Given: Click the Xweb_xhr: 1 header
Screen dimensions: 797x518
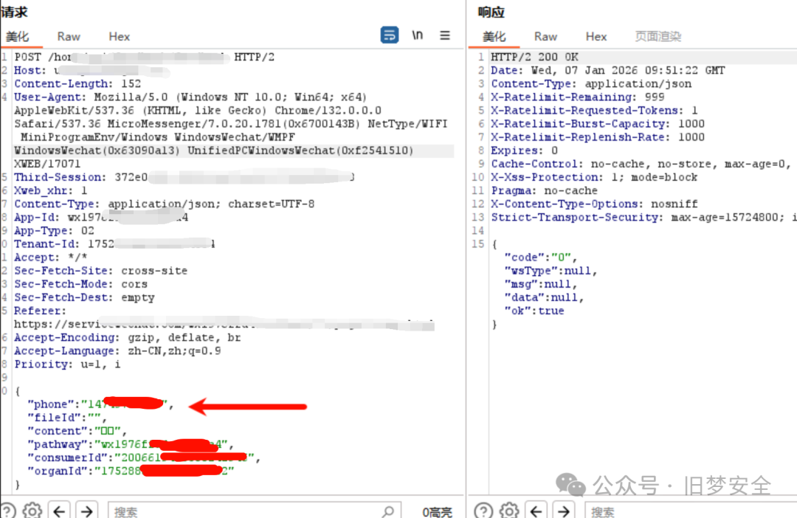Looking at the screenshot, I should 50,190.
